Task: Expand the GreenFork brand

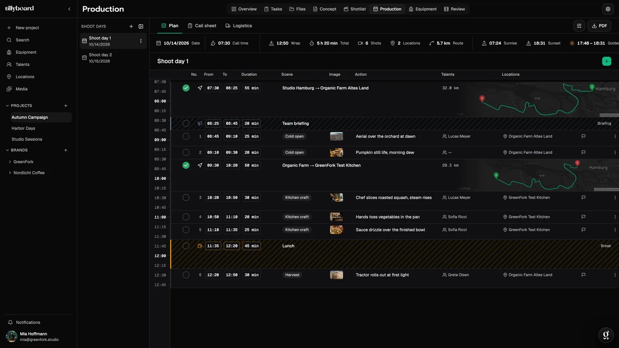Action: click(10, 162)
